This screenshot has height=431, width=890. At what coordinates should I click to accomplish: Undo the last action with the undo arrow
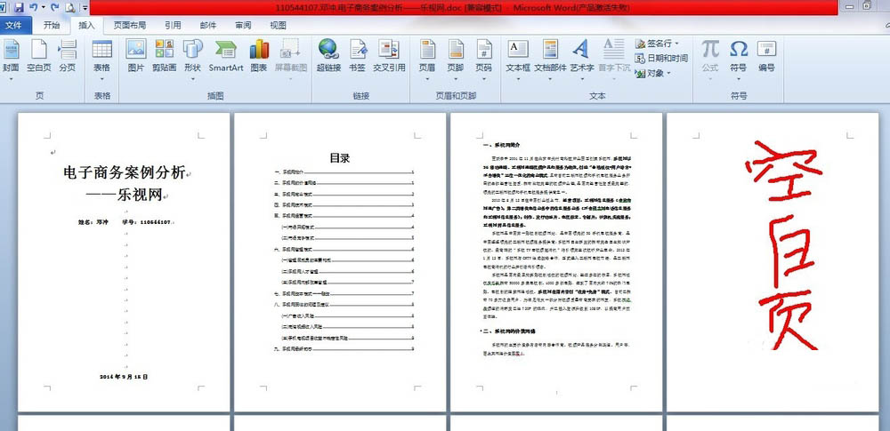34,7
